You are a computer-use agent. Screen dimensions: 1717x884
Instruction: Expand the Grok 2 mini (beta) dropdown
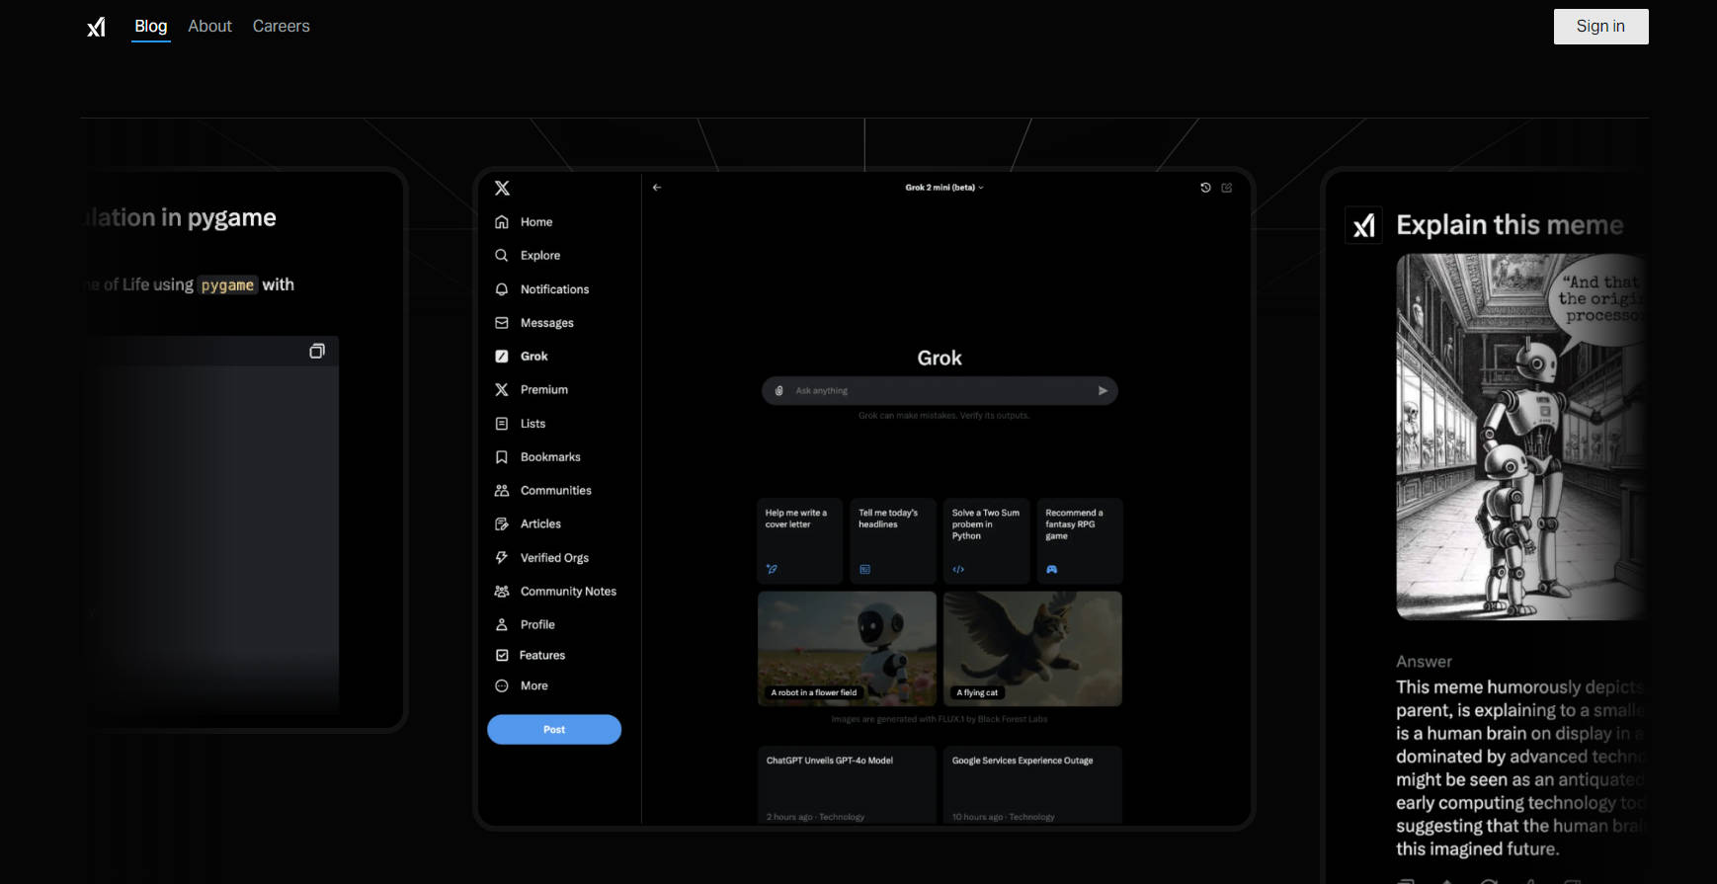point(943,188)
